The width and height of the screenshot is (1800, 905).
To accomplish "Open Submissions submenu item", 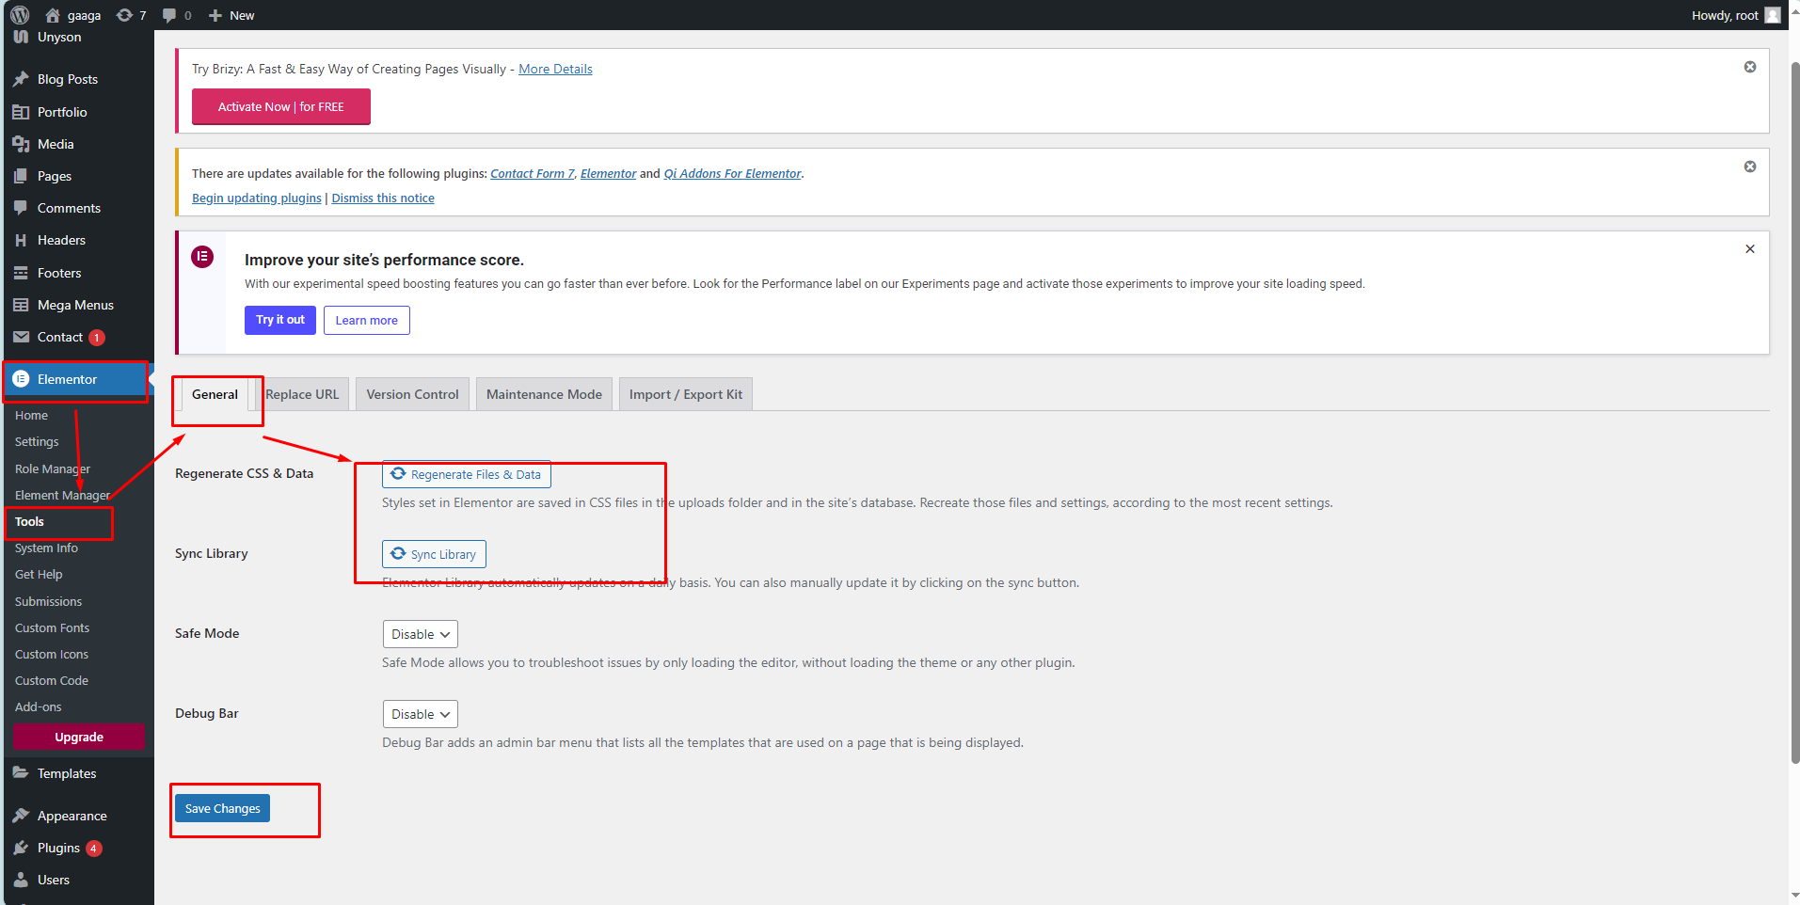I will [48, 601].
